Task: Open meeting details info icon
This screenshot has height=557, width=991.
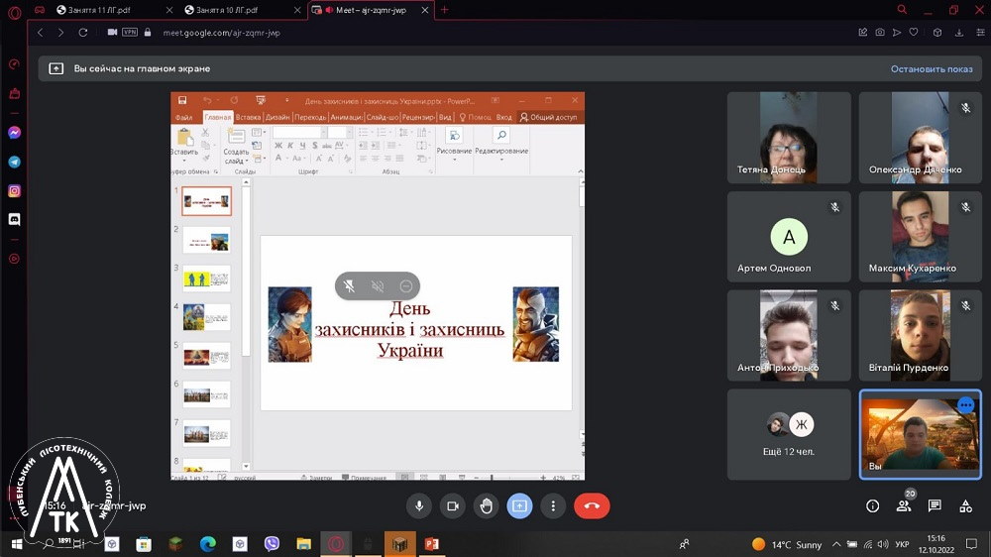Action: tap(873, 505)
